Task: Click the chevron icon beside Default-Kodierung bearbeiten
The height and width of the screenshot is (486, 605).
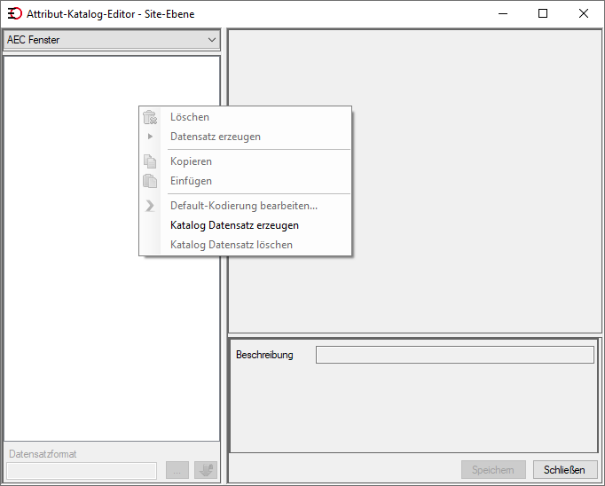Action: (x=150, y=206)
